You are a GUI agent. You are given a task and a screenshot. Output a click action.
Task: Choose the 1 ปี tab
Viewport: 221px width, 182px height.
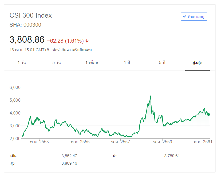click(x=127, y=63)
